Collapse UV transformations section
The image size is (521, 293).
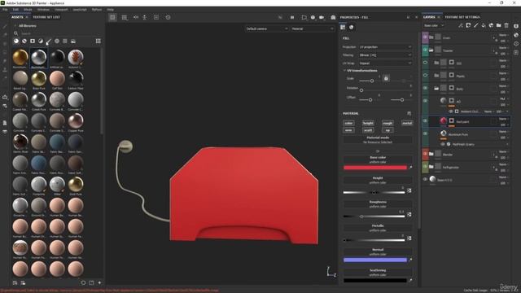344,71
